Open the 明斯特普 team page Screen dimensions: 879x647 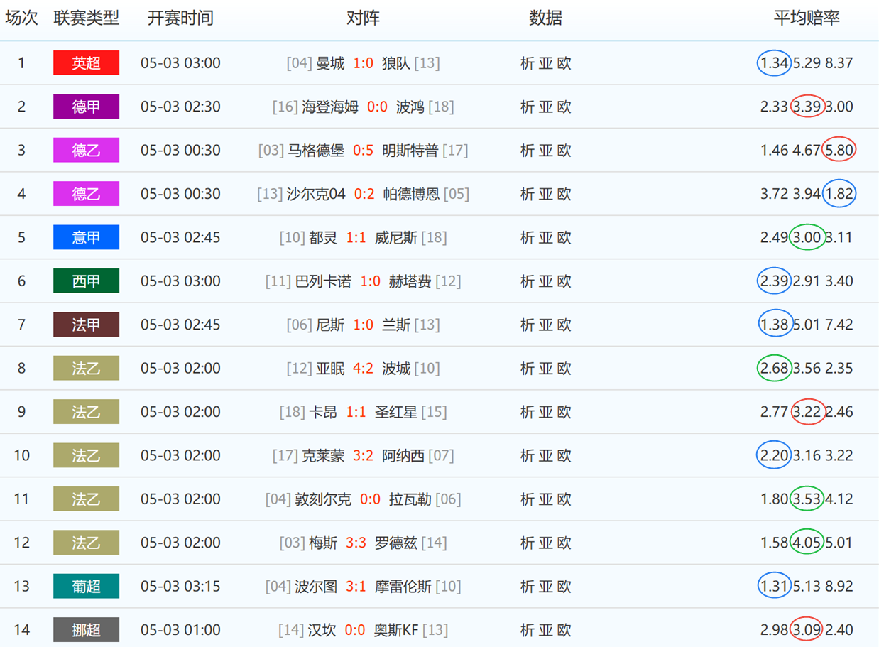coord(410,150)
